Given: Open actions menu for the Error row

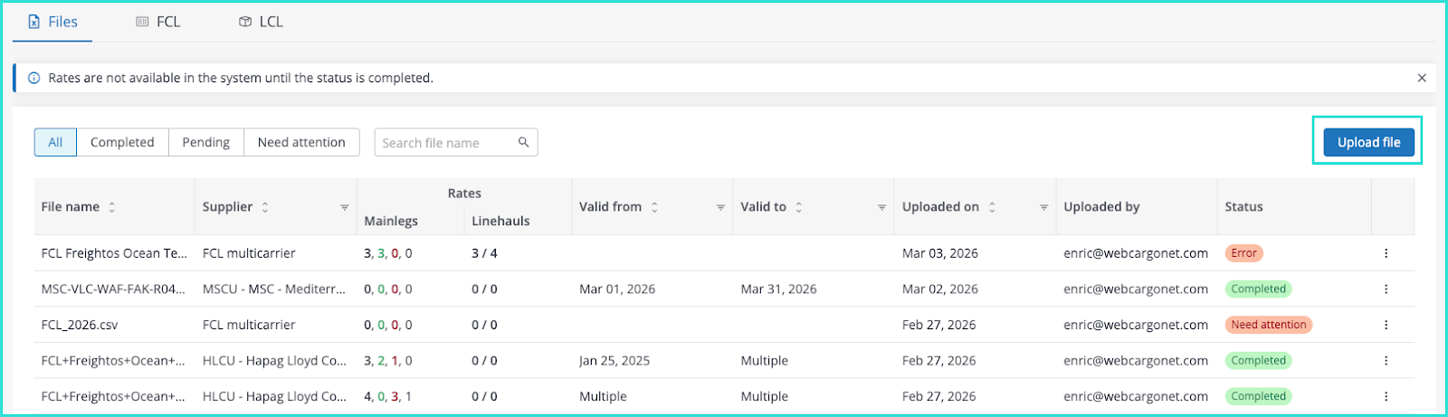Looking at the screenshot, I should coord(1386,253).
